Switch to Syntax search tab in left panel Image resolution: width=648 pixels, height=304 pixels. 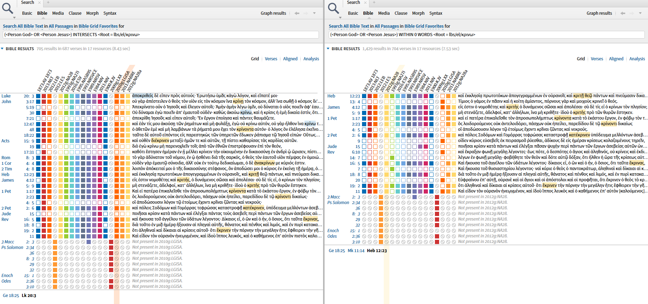pos(110,13)
